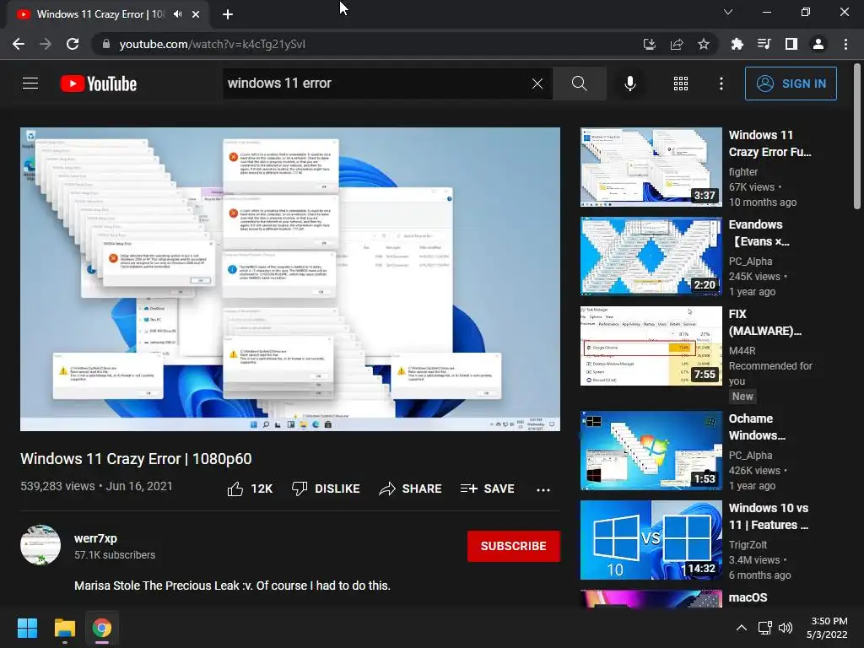Open Windows 11 Crazy Error Fu... thumbnail
The height and width of the screenshot is (648, 864).
tap(651, 167)
